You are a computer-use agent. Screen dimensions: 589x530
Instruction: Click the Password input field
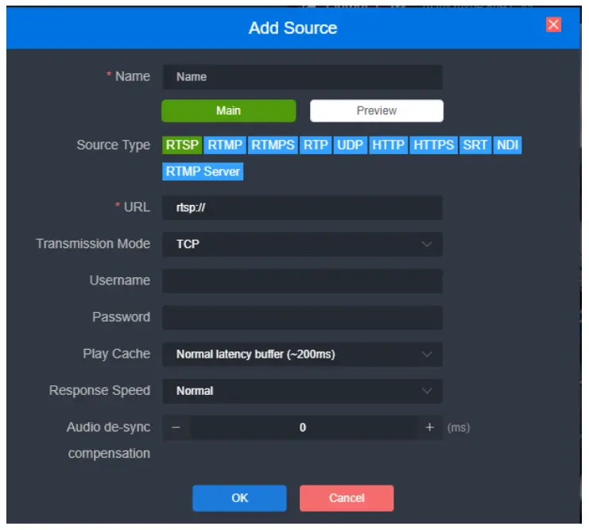tap(302, 317)
